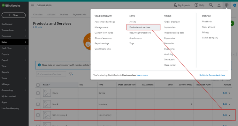Select Tags in Lists
The image size is (238, 126).
point(132,44)
